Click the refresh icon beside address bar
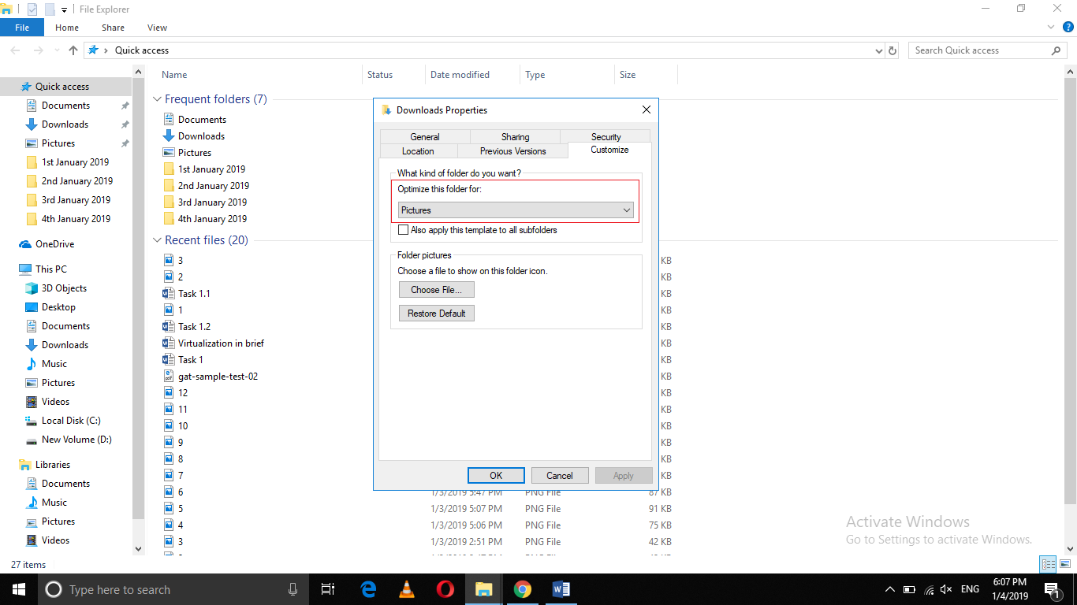The image size is (1077, 605). tap(893, 50)
